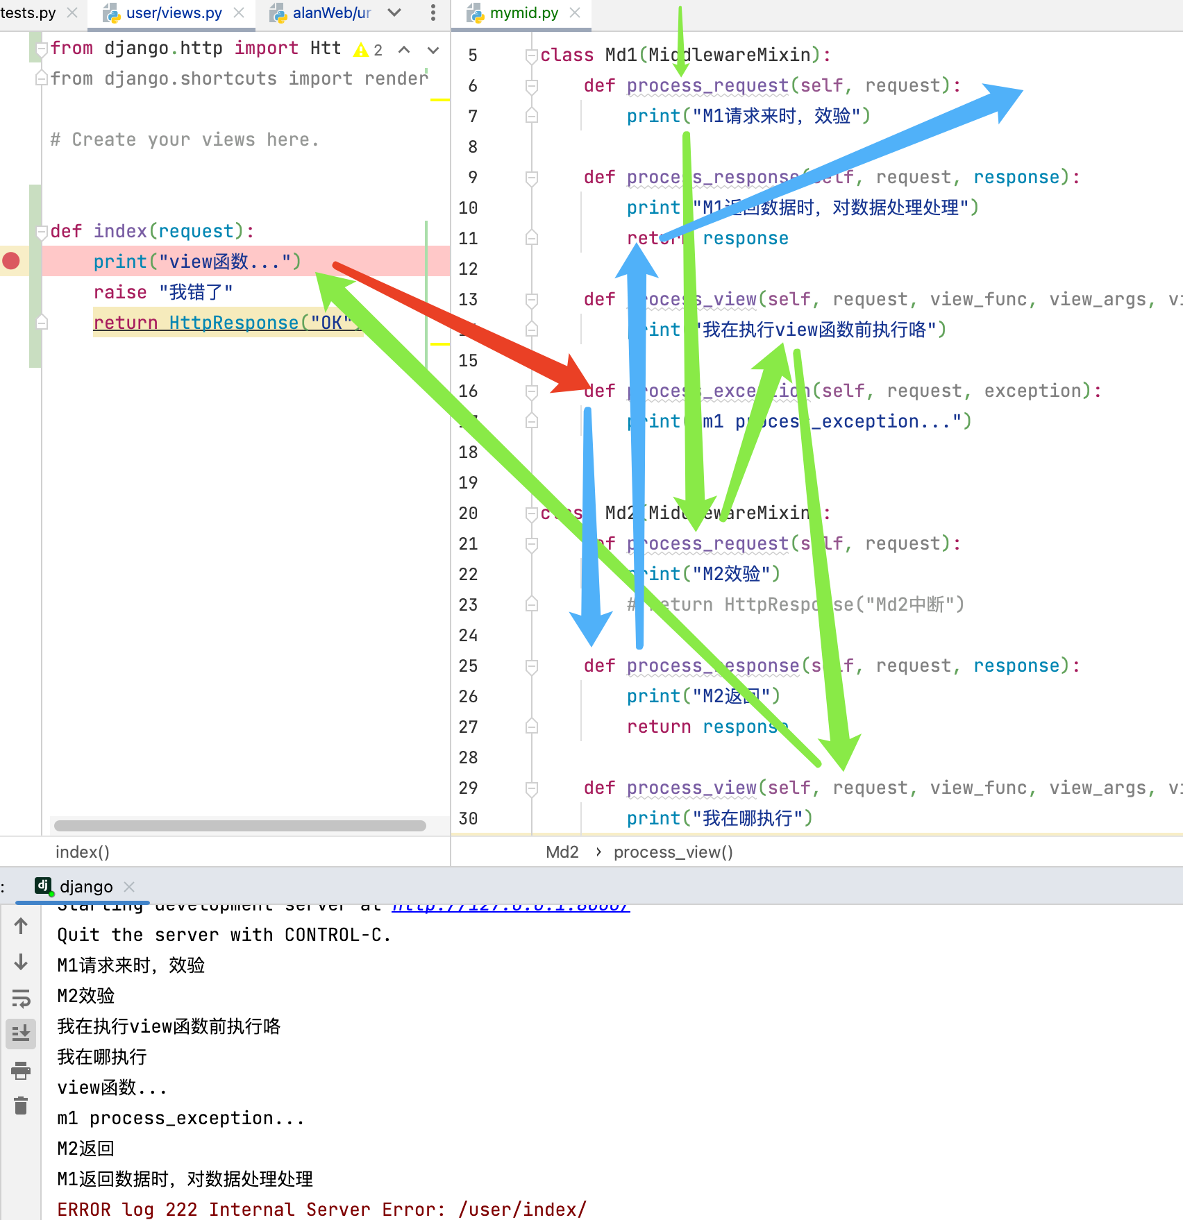Show hidden editor tabs dropdown
The image size is (1183, 1220).
pos(394,12)
